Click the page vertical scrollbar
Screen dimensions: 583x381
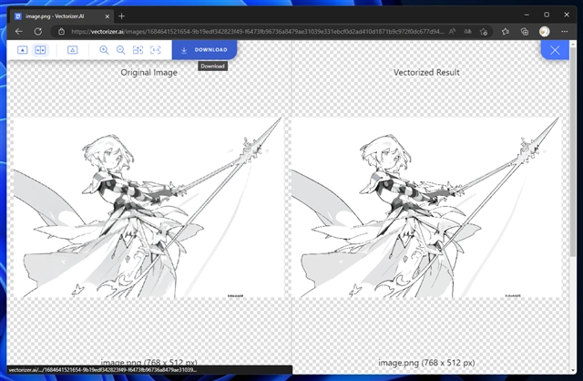(x=573, y=152)
